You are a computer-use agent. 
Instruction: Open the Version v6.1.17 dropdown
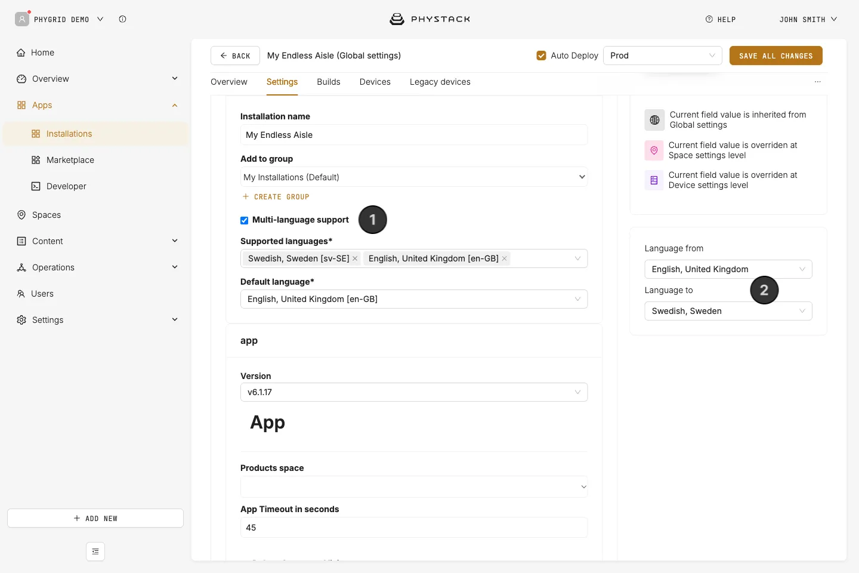pos(414,392)
